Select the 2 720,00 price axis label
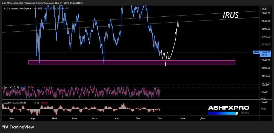Viewport: 274px width, 133px height. tap(266, 45)
